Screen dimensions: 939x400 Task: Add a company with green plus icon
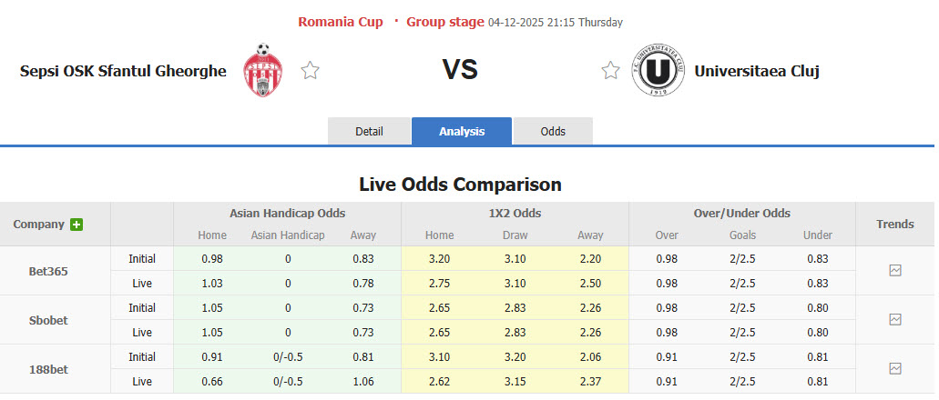77,225
